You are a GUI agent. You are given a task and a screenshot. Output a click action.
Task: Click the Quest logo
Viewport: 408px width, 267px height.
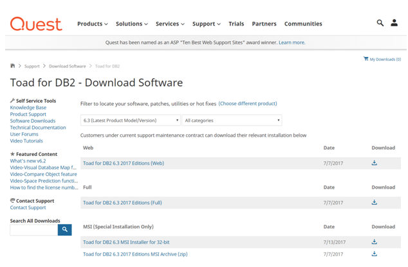pos(36,24)
